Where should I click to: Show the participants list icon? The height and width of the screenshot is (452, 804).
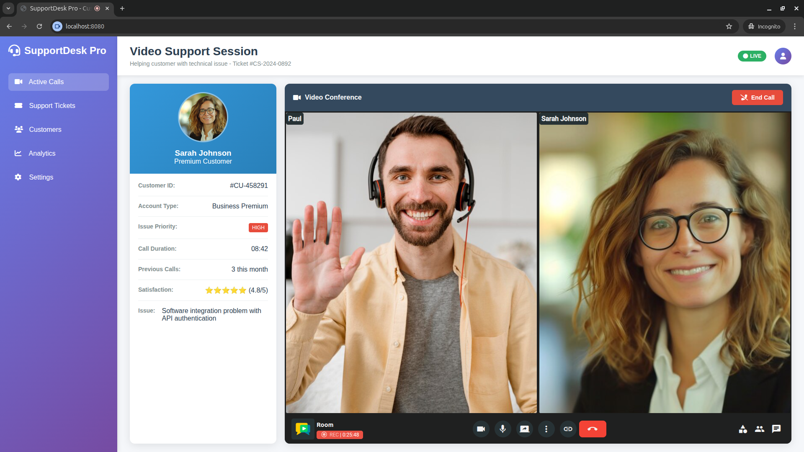(x=760, y=429)
